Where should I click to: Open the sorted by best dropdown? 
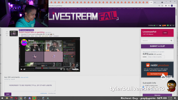tap(9, 79)
